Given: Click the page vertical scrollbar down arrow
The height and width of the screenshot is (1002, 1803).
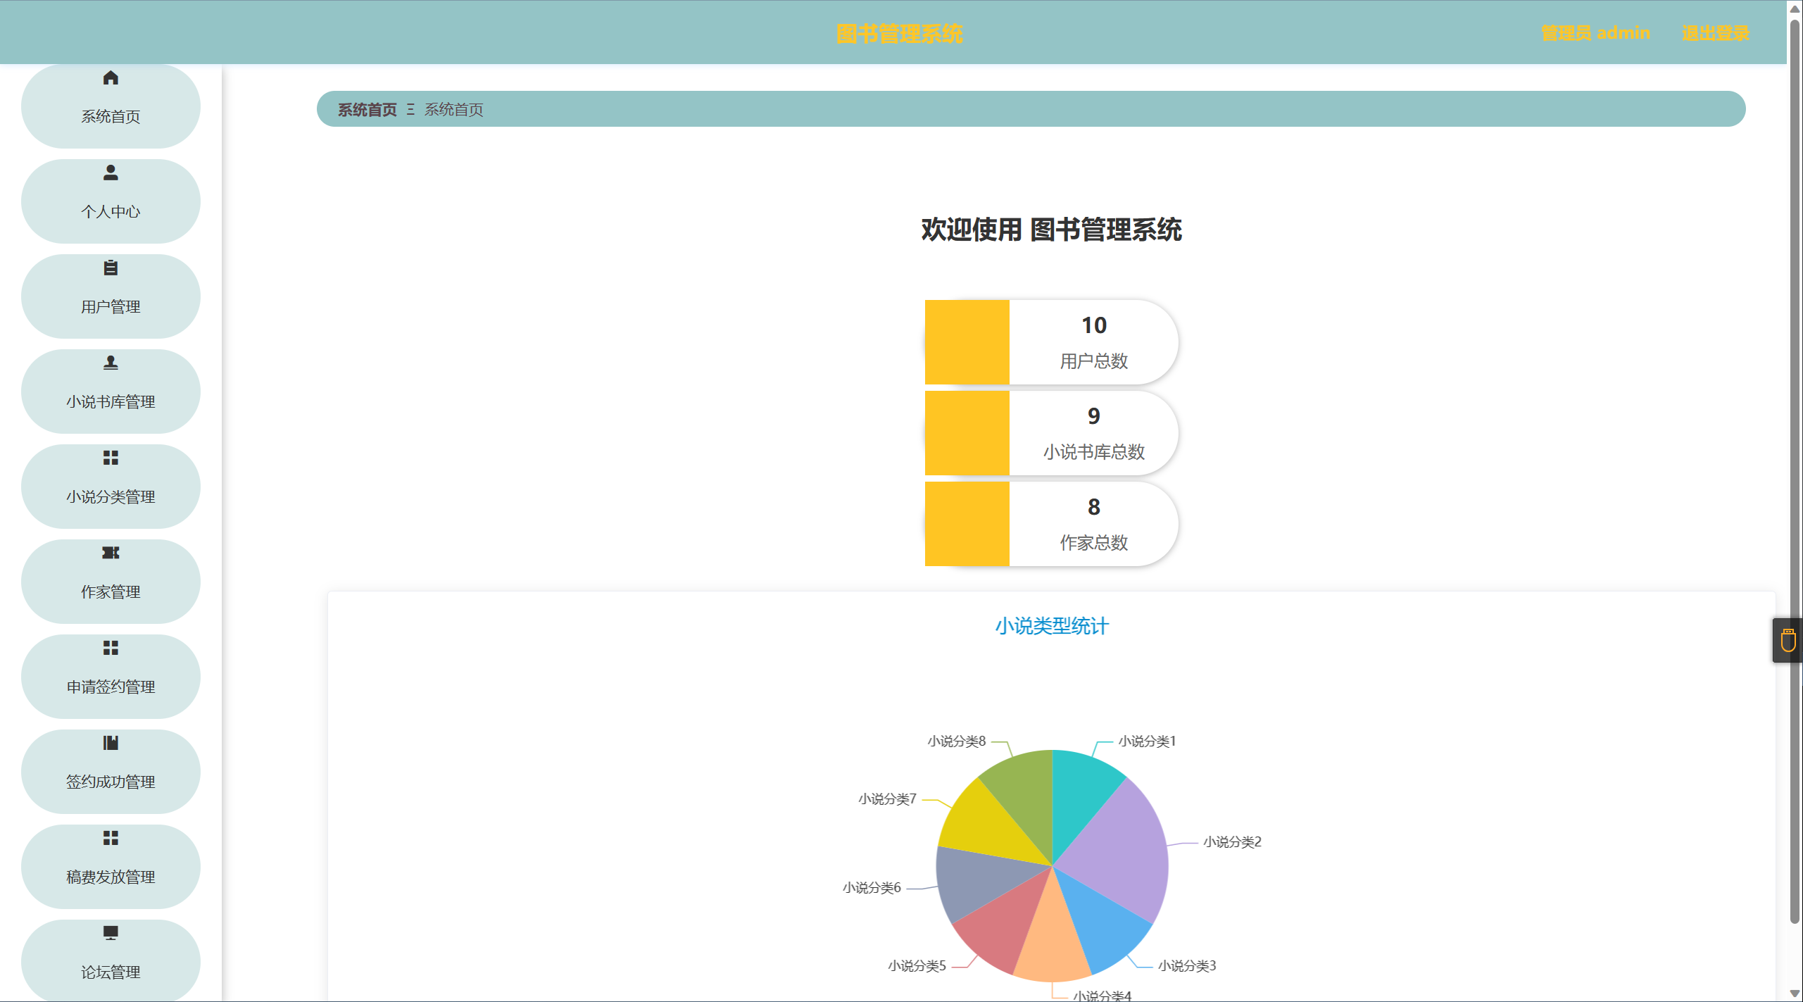Looking at the screenshot, I should point(1795,994).
